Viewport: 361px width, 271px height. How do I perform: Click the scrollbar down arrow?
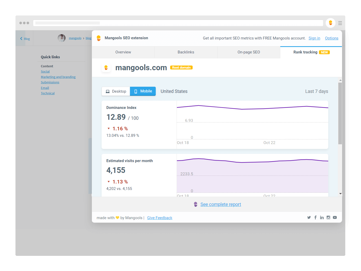(x=340, y=194)
